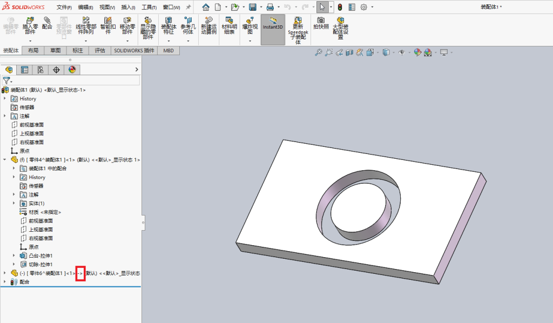Open the edit appearance color ball icon

click(417, 52)
